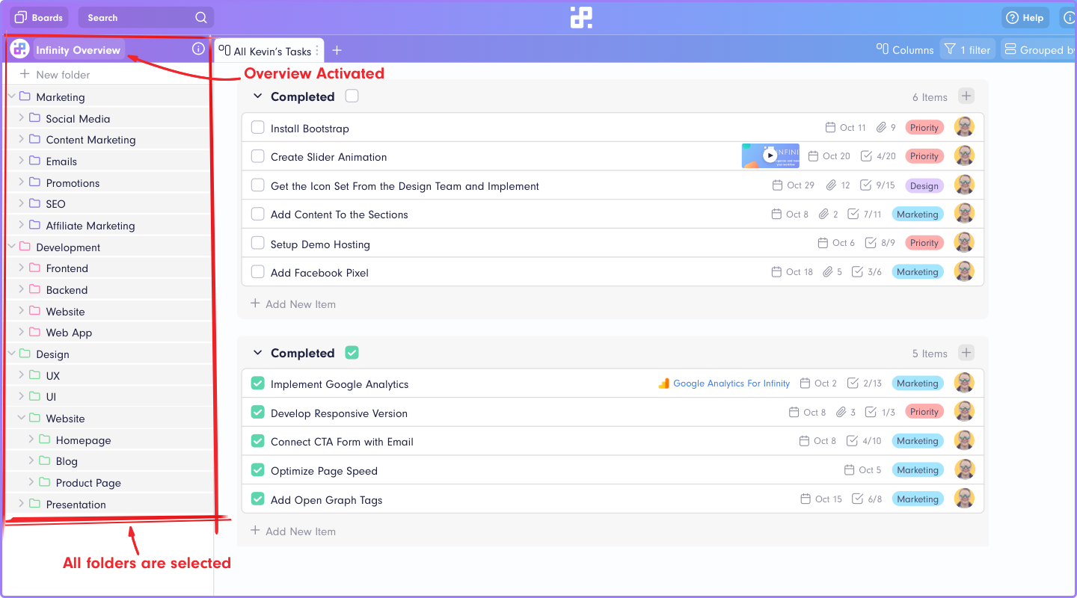This screenshot has width=1077, height=598.
Task: Play the Create Slider Animation video thumbnail
Action: [770, 155]
